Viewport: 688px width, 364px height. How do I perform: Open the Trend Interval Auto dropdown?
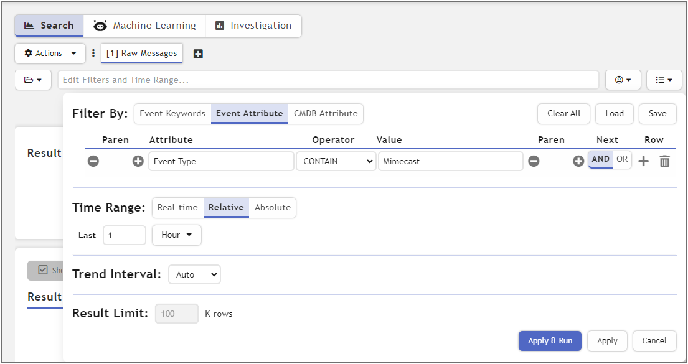194,274
